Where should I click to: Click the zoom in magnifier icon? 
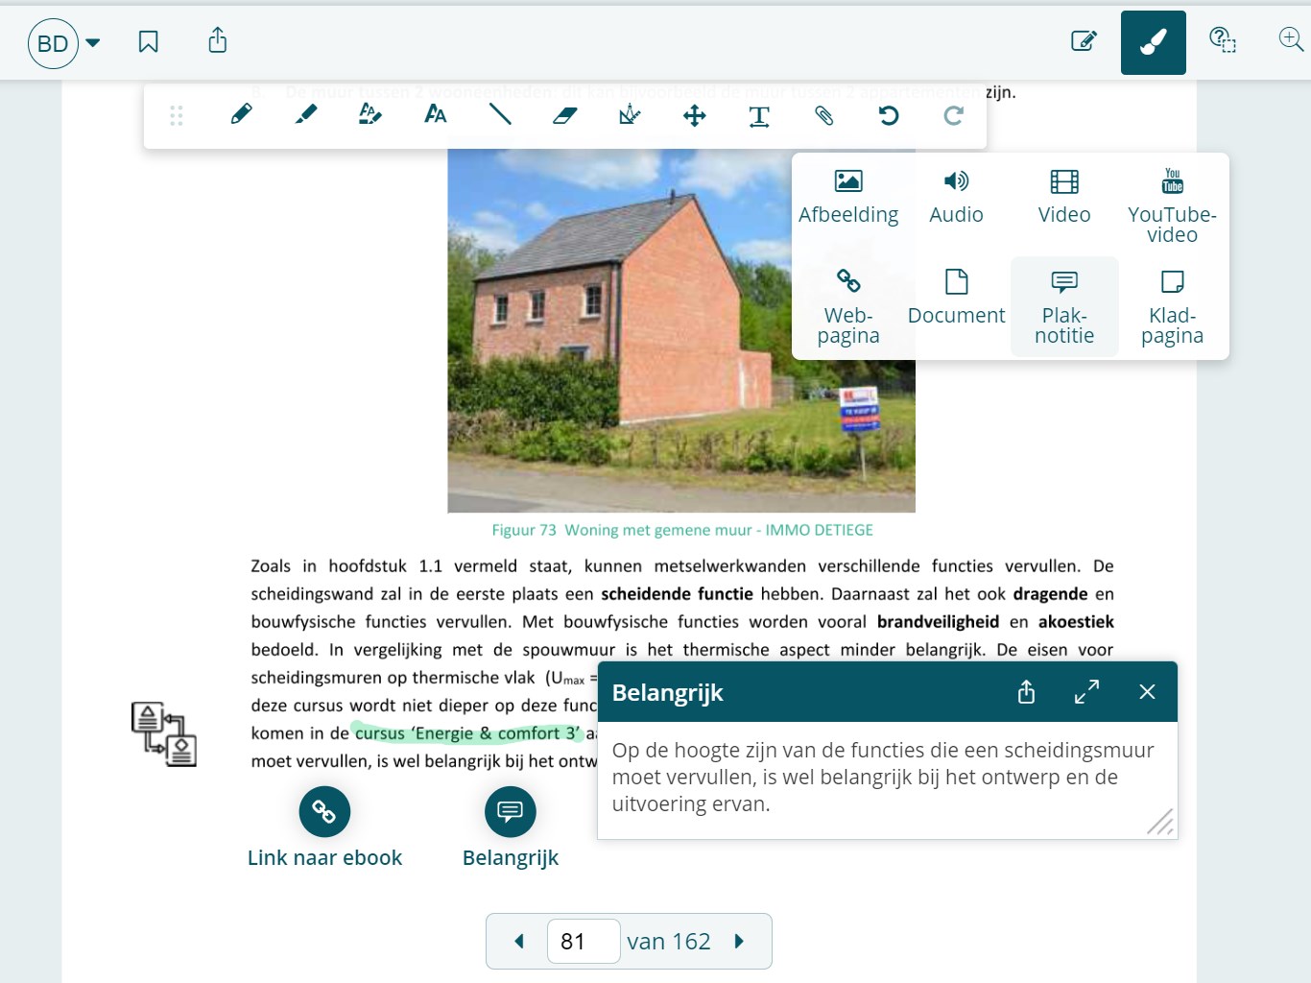click(x=1291, y=39)
